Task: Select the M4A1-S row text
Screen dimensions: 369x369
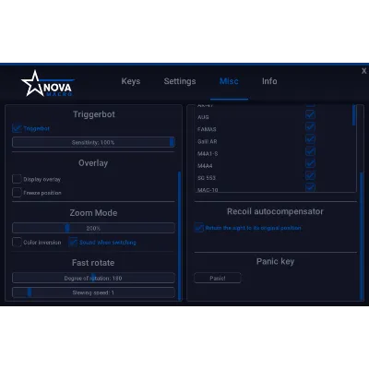Action: [x=208, y=153]
